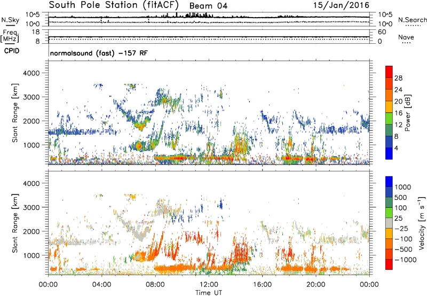
Task: Click the '04:00' time axis tick label
Action: click(102, 285)
